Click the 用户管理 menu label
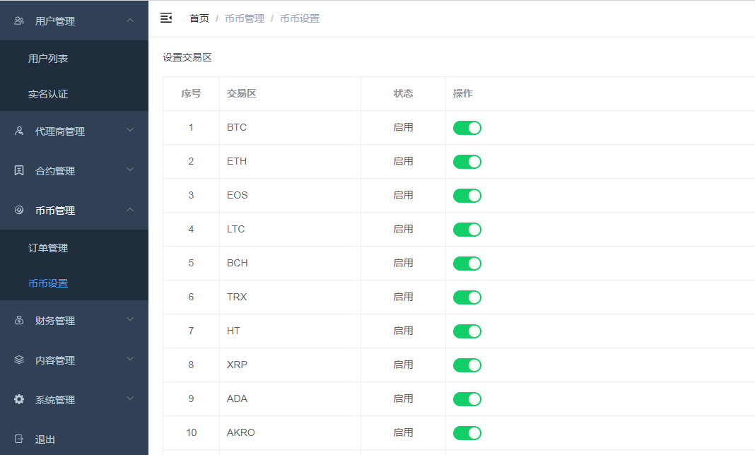 pos(55,21)
